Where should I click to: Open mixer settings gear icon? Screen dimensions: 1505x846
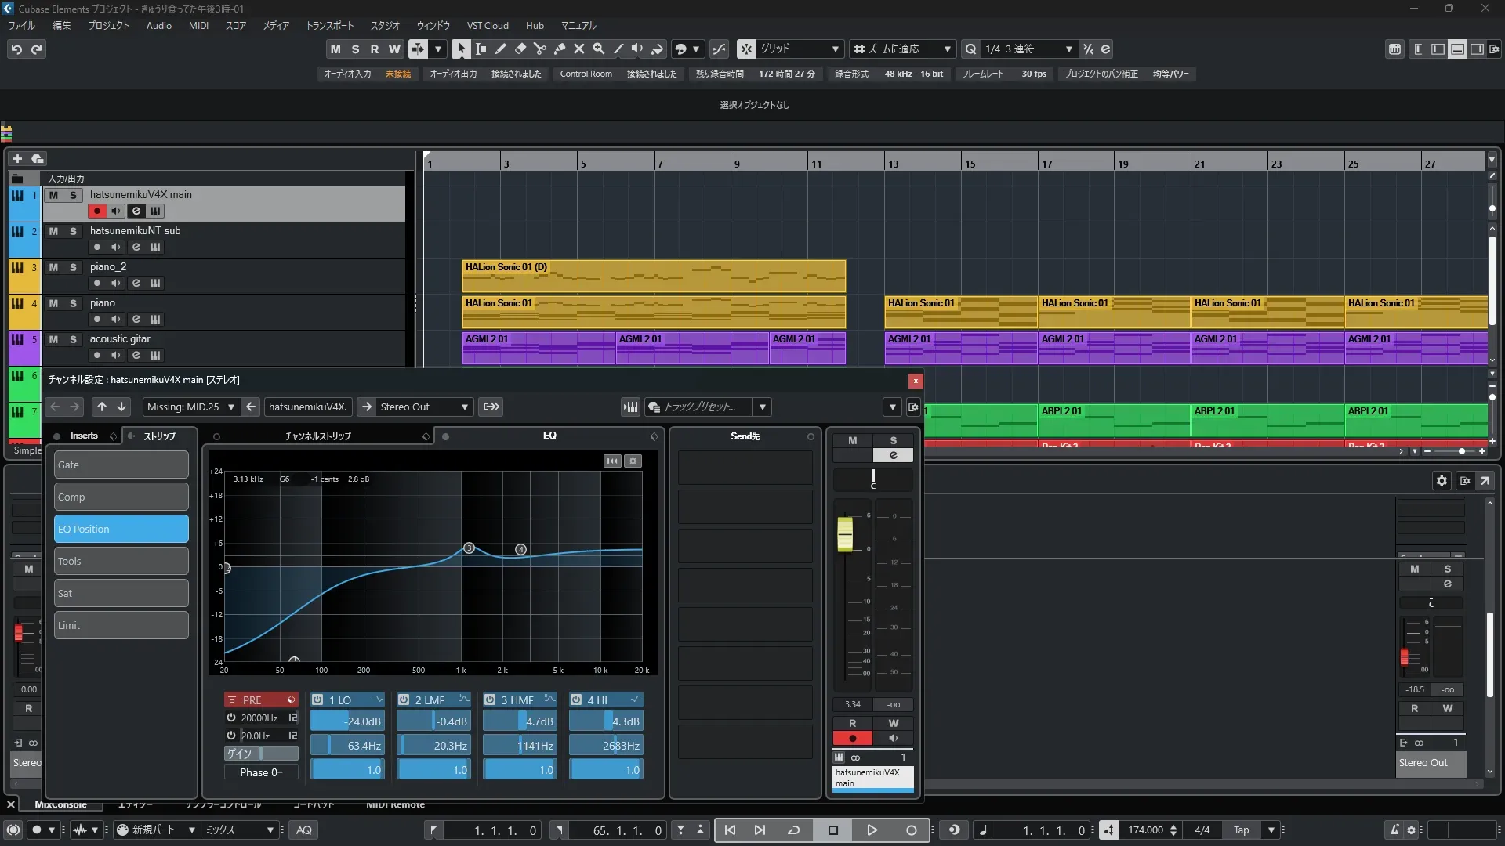click(x=1441, y=481)
